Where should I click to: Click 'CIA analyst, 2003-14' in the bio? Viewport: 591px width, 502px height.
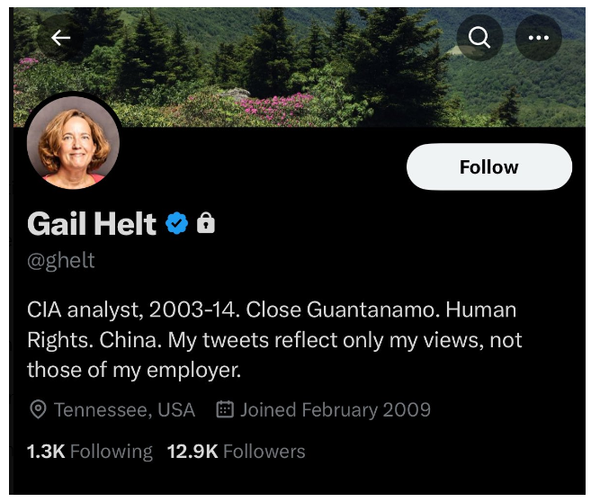[133, 310]
